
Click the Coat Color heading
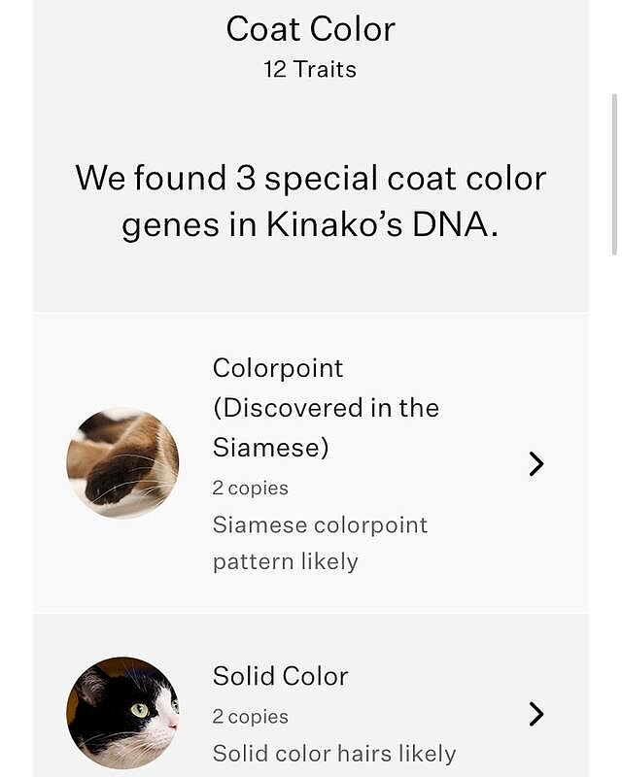pyautogui.click(x=310, y=29)
